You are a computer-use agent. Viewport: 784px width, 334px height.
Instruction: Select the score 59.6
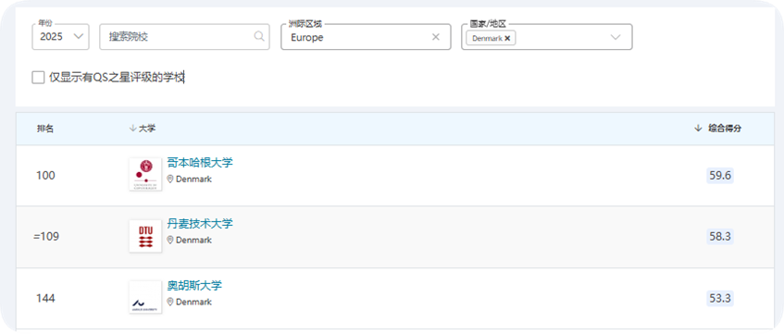click(x=720, y=176)
